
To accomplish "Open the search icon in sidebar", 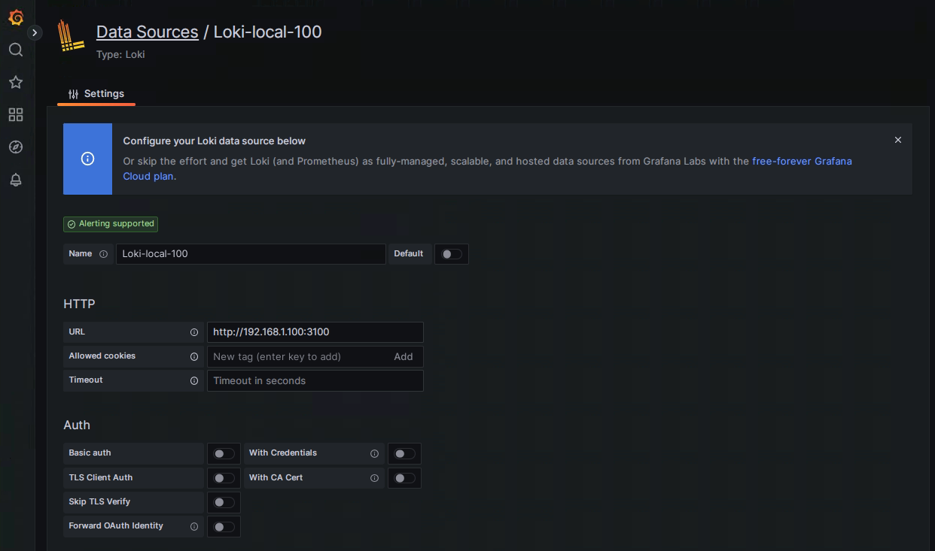I will tap(16, 50).
